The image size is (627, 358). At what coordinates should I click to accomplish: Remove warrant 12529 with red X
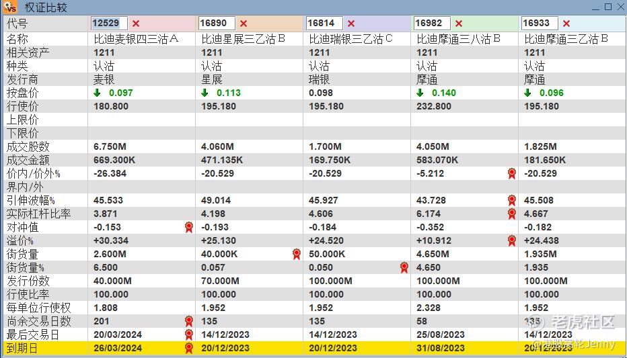tap(136, 24)
